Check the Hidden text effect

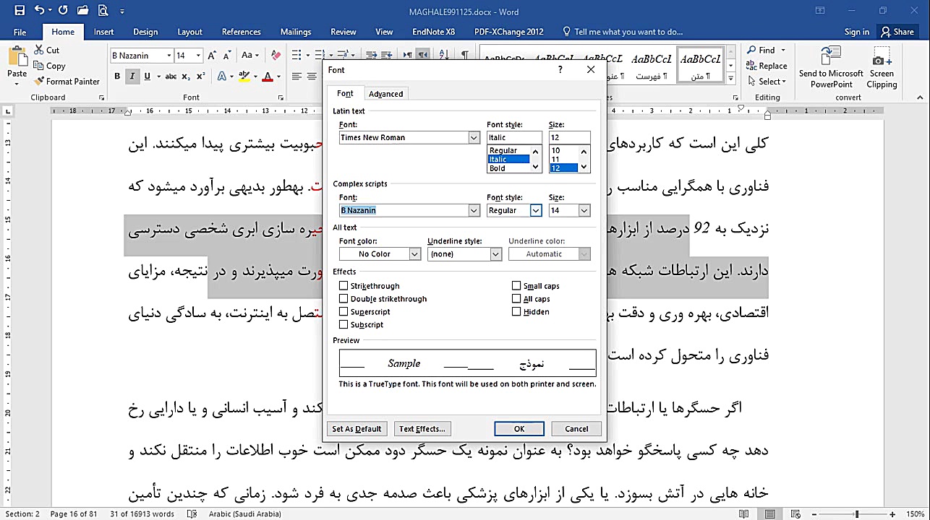[517, 311]
